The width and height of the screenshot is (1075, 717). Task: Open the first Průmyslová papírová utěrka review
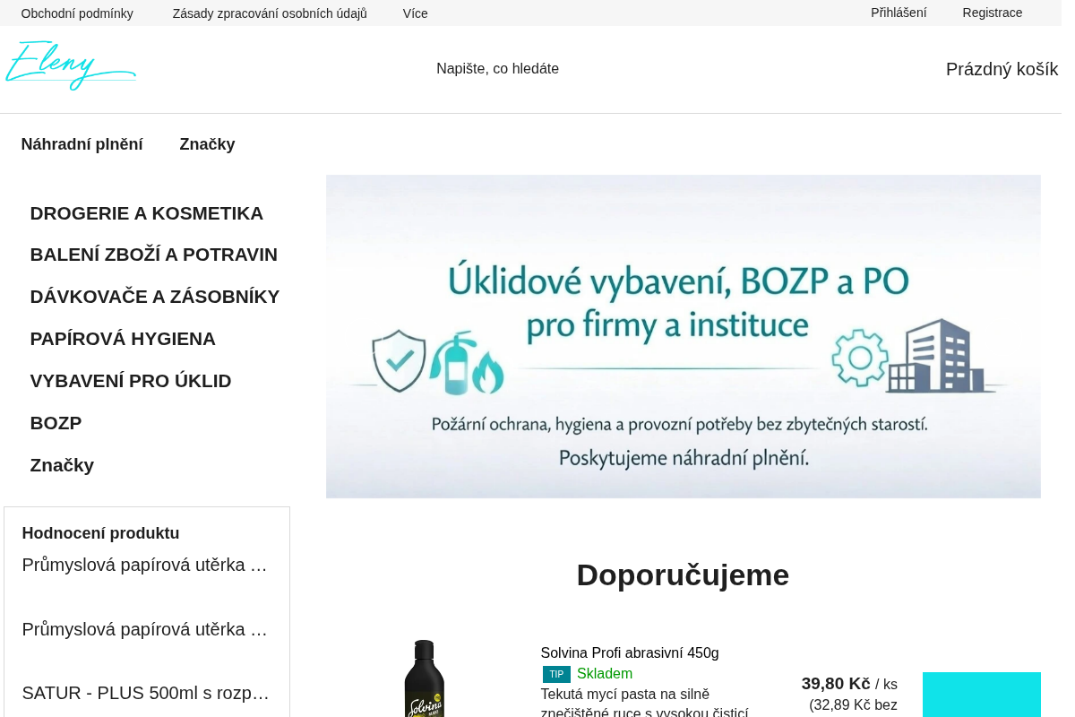(146, 565)
